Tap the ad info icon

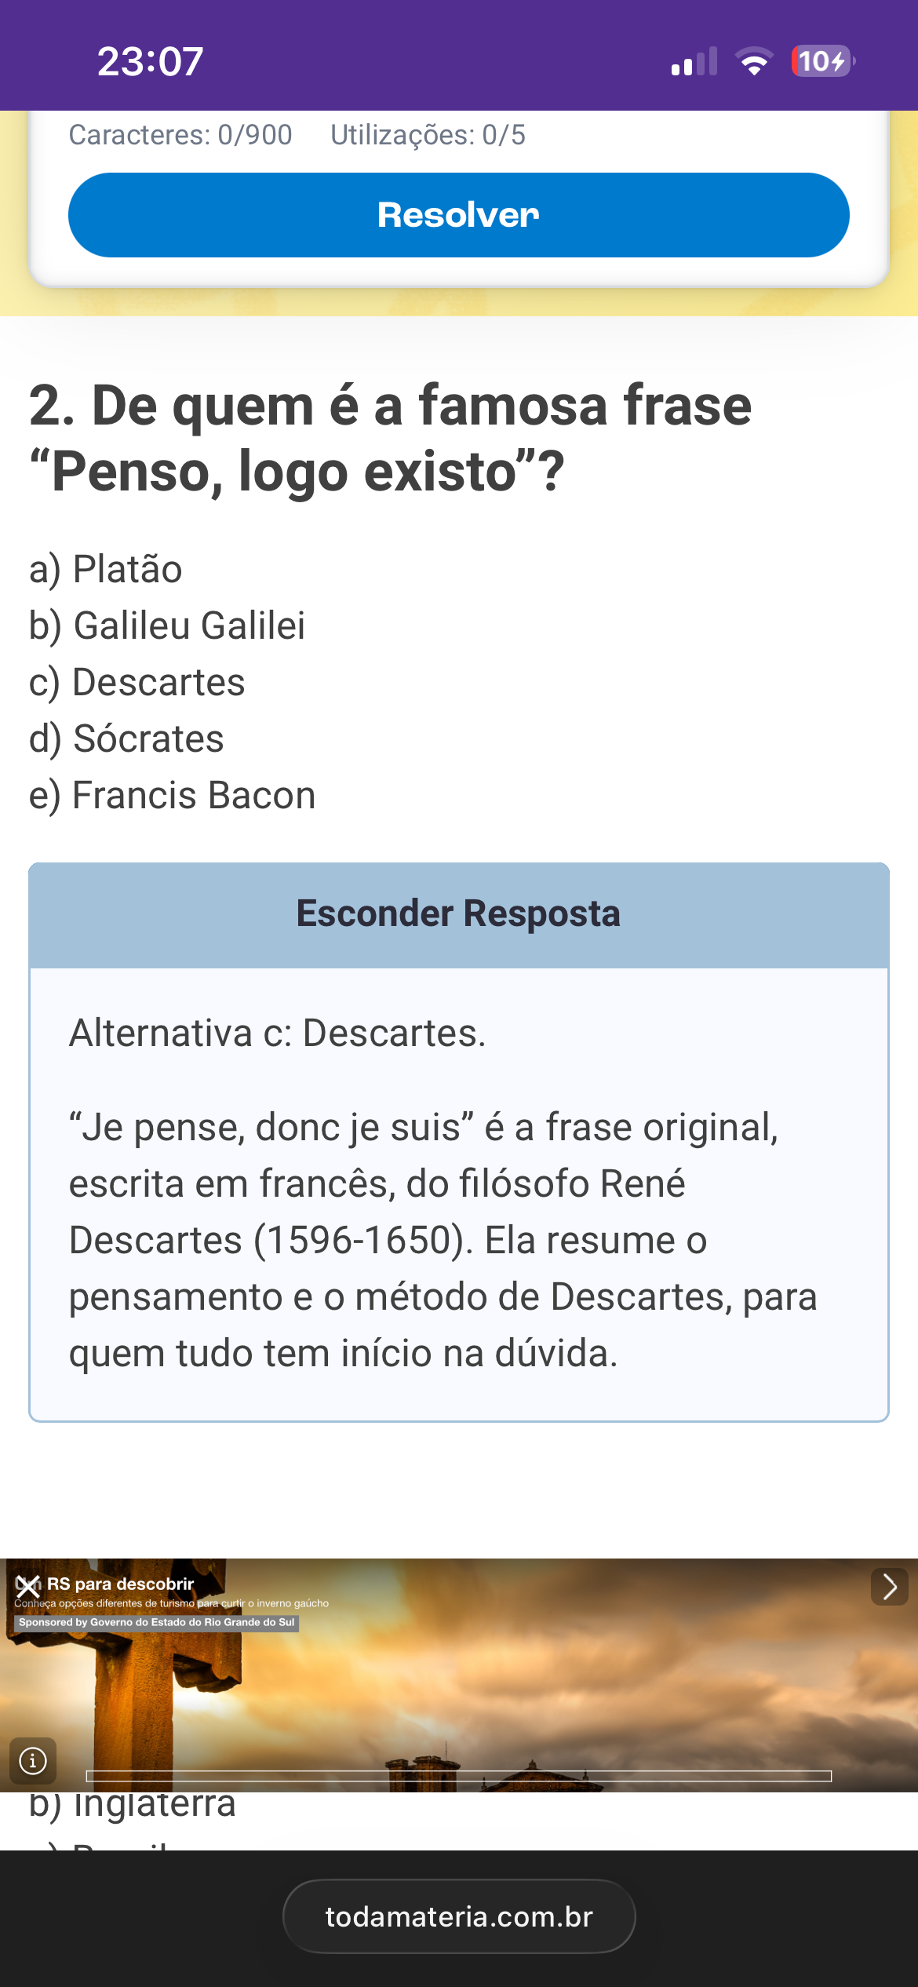(x=32, y=1761)
